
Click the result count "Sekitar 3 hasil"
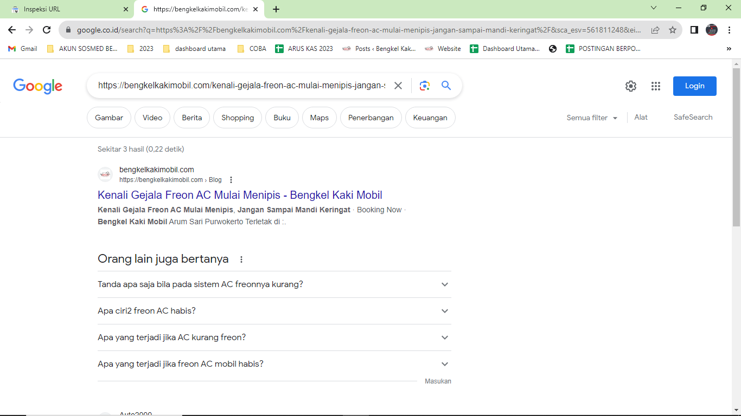[x=141, y=149]
